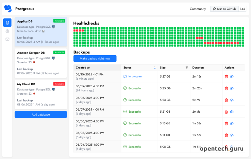The height and width of the screenshot is (159, 251).
Task: Click S3 icon in My Cloud DB card
Action: click(x=34, y=94)
